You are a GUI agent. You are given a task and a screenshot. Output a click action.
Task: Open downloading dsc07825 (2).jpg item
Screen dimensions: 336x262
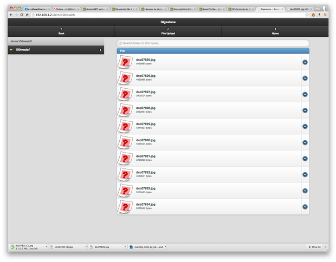point(27,247)
